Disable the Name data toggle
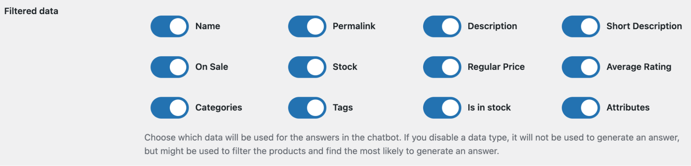 click(x=169, y=27)
